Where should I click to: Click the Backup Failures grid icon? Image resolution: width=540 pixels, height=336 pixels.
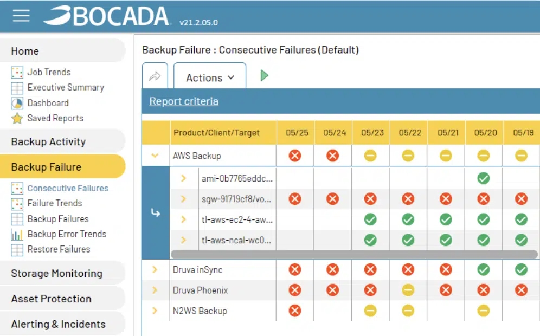(x=17, y=219)
